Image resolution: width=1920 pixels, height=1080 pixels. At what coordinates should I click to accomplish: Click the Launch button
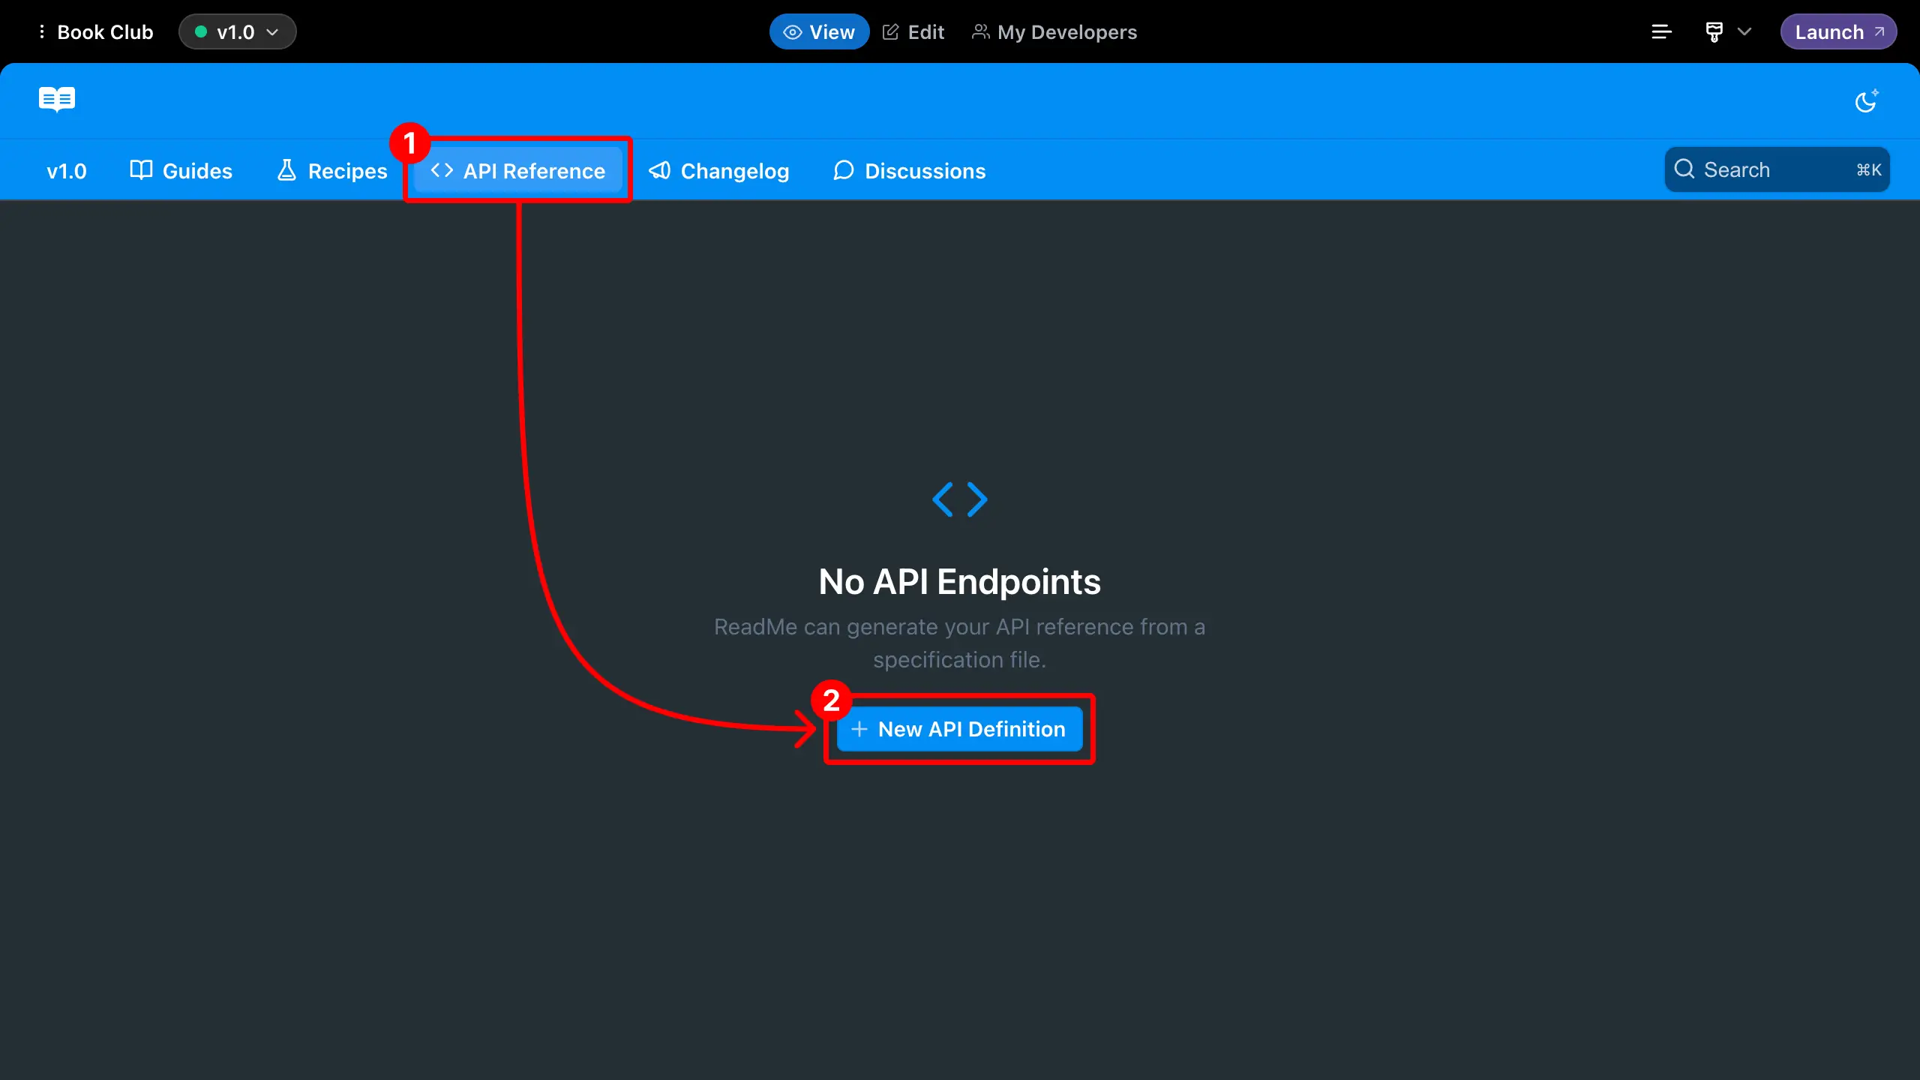coord(1838,31)
